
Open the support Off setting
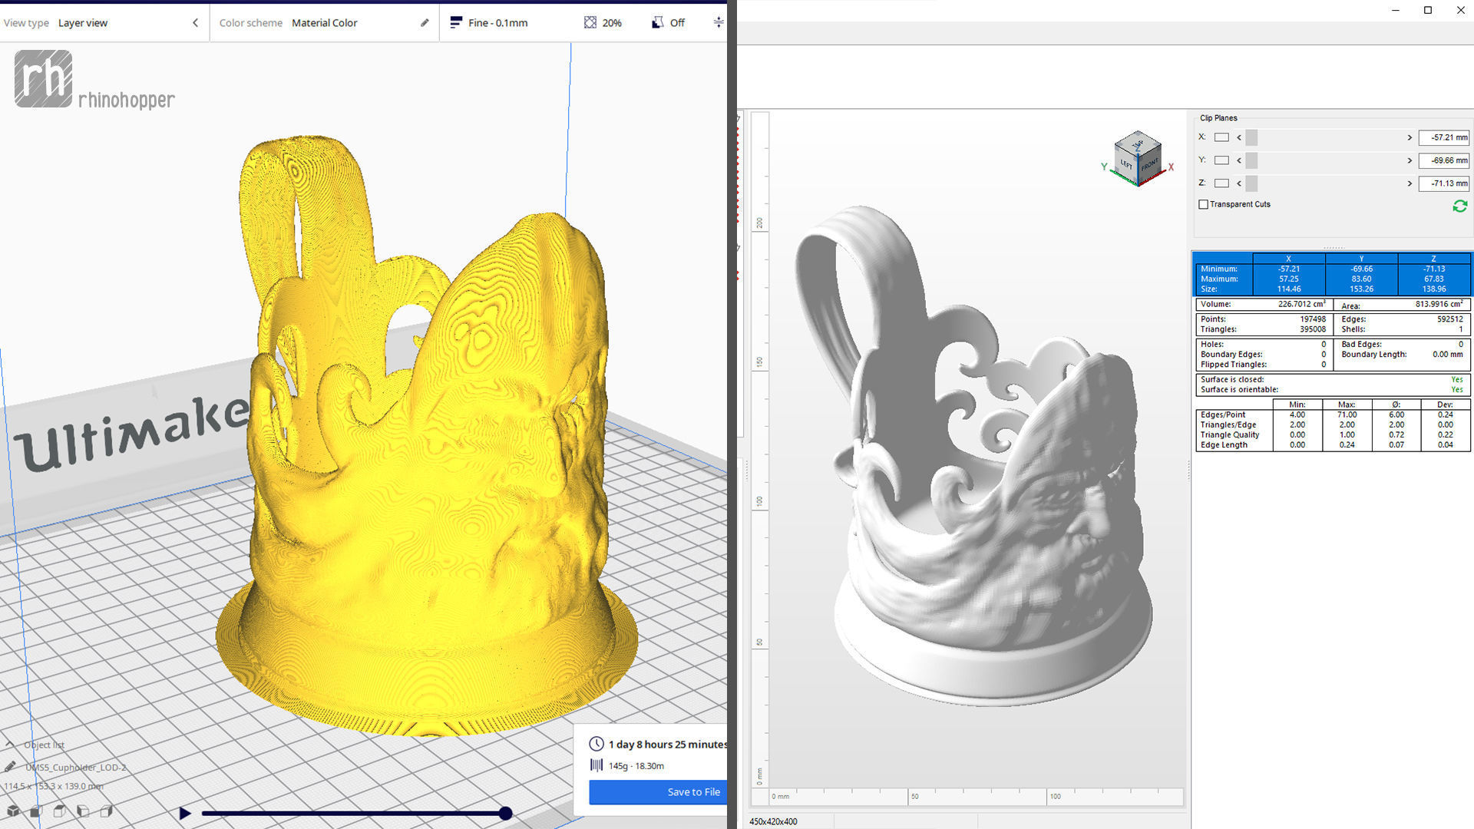(668, 23)
